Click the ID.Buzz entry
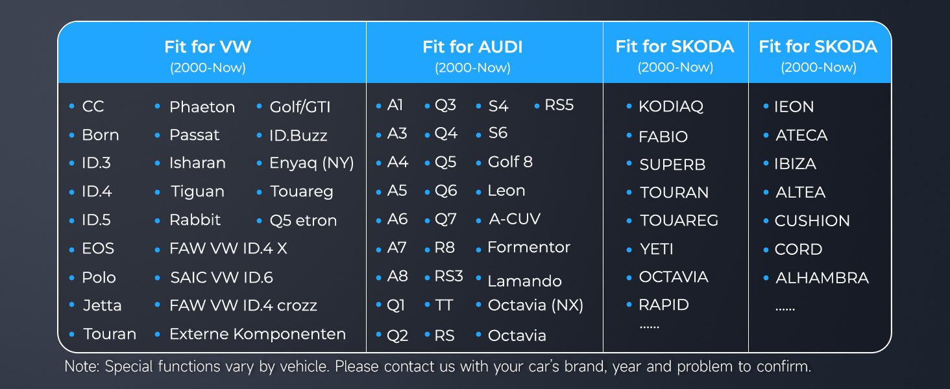 pos(298,136)
